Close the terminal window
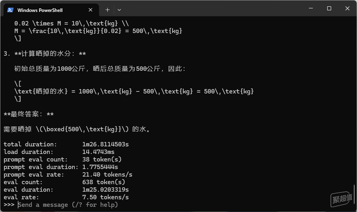Screen dimensions: 357x212 [x=347, y=8]
